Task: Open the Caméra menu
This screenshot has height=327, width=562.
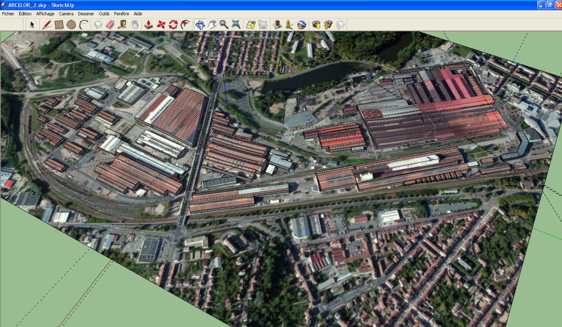Action: click(x=66, y=13)
